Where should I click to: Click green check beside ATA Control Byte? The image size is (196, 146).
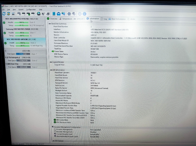point(55,120)
